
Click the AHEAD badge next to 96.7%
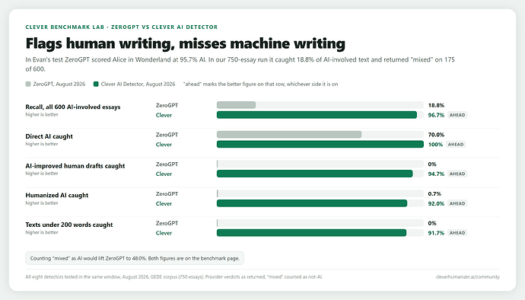[x=457, y=115]
